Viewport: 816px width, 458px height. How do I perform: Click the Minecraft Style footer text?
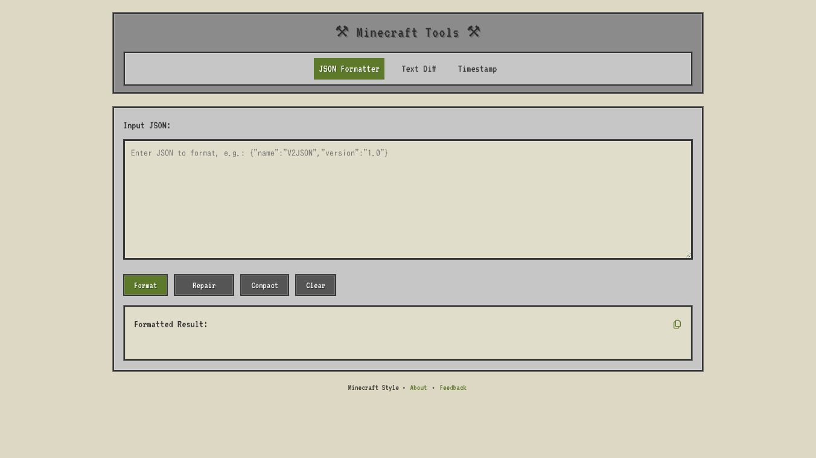tap(373, 387)
